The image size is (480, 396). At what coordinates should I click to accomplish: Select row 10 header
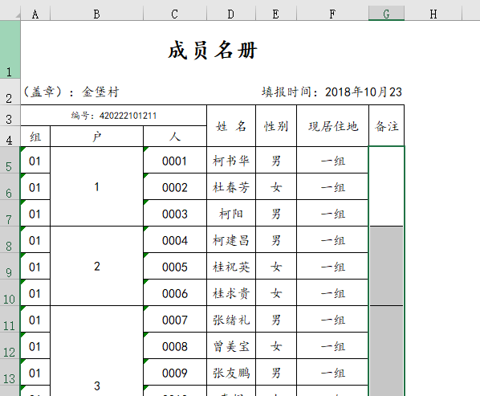tap(9, 293)
